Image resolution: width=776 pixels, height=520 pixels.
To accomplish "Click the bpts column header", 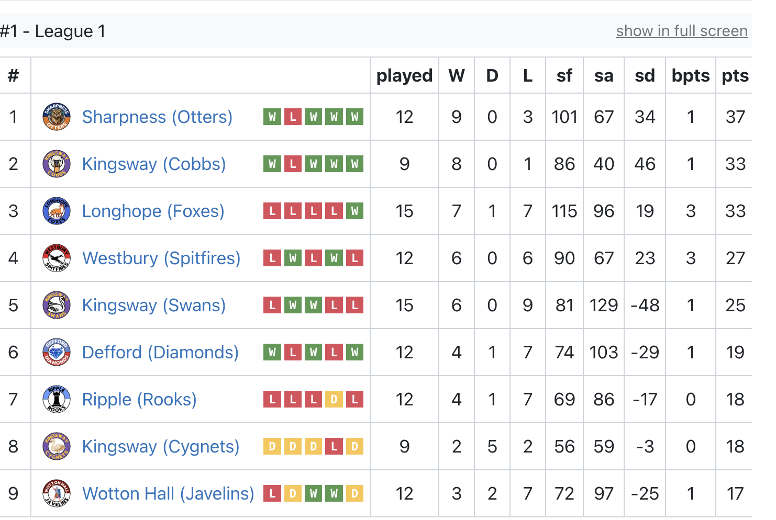I will (x=691, y=75).
